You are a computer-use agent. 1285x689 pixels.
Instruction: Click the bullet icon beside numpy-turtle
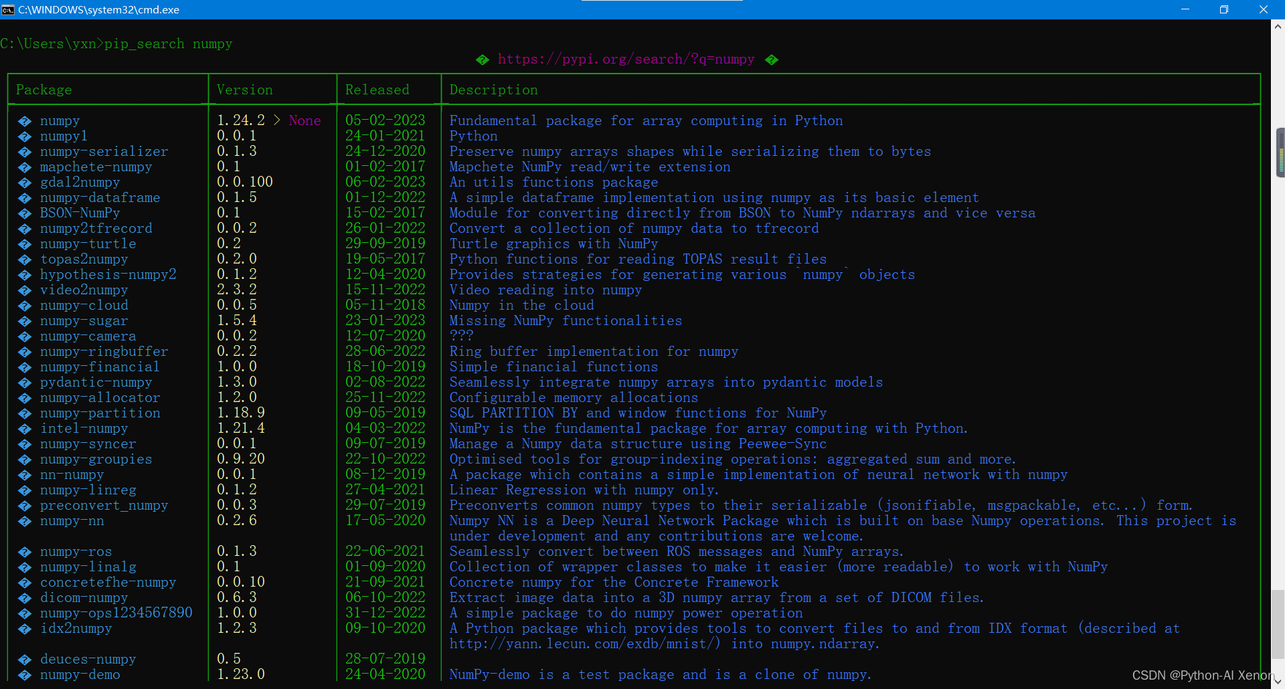pos(25,244)
